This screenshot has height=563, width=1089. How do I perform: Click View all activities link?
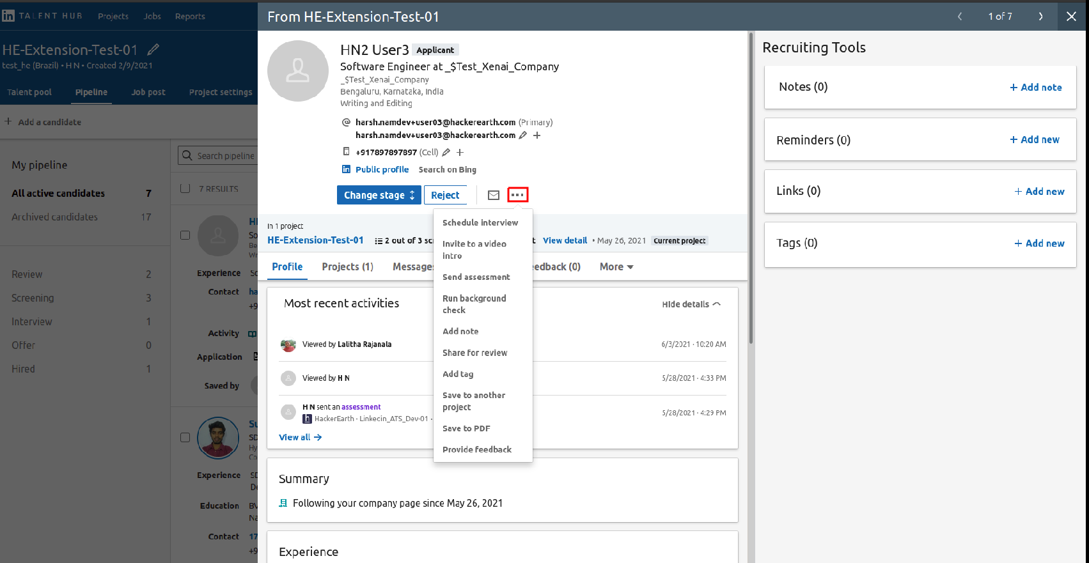point(300,437)
